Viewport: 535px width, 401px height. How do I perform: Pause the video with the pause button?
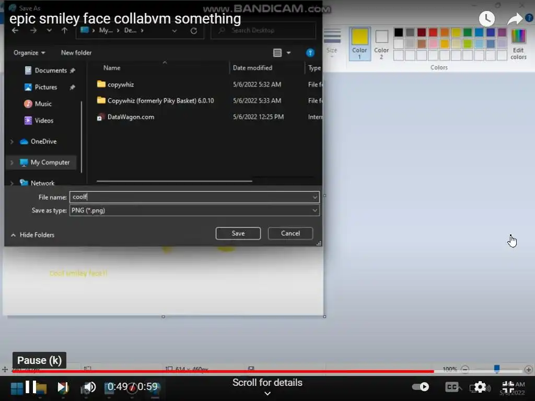click(x=31, y=387)
